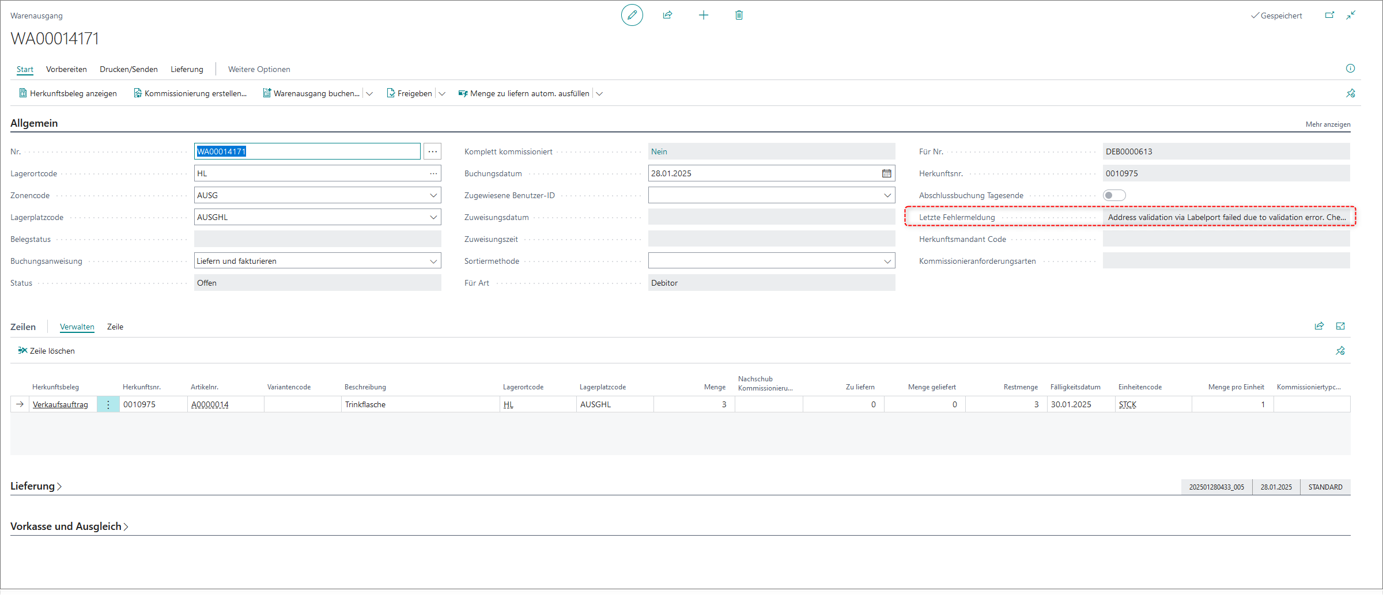This screenshot has width=1383, height=595.
Task: Click ellipsis button next to Nr. field
Action: coord(432,151)
